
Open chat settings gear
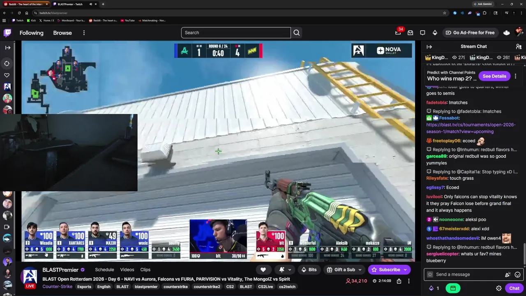[498, 288]
